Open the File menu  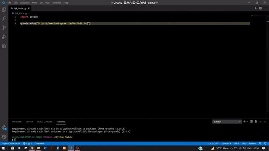[9, 3]
